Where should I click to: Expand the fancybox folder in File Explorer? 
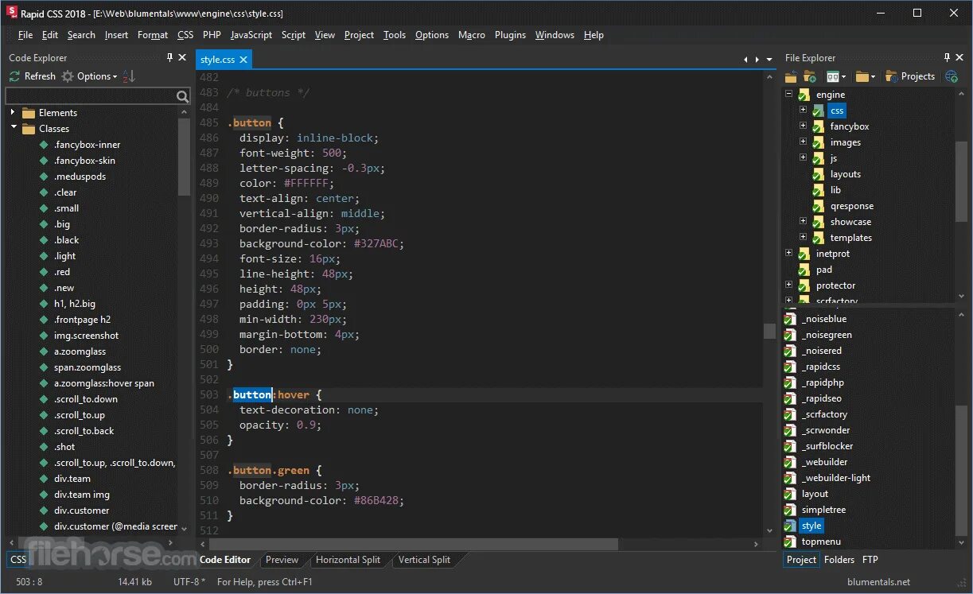pyautogui.click(x=803, y=126)
